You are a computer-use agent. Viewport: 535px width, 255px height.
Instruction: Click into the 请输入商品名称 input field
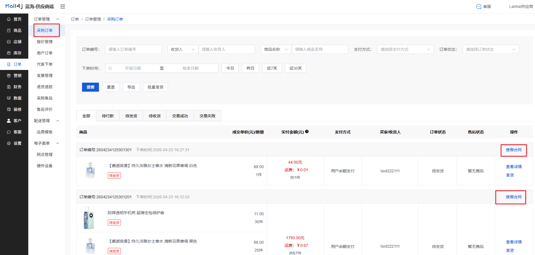(x=320, y=49)
